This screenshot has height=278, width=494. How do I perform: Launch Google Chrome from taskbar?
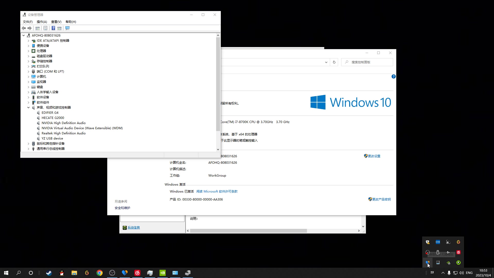pyautogui.click(x=100, y=273)
